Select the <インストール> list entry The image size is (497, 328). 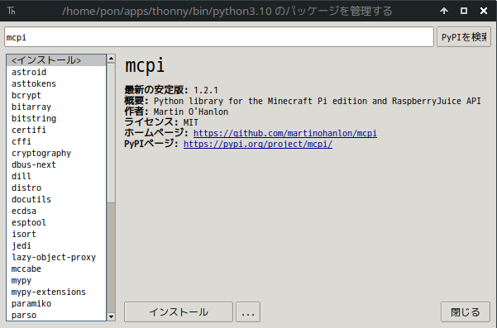pyautogui.click(x=56, y=60)
